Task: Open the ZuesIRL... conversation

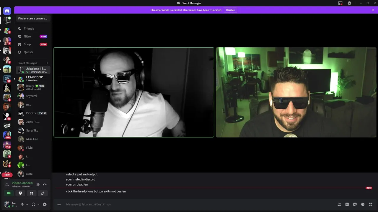Action: (33, 122)
